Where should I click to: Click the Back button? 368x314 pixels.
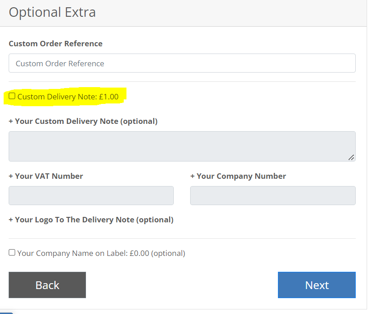click(x=47, y=285)
